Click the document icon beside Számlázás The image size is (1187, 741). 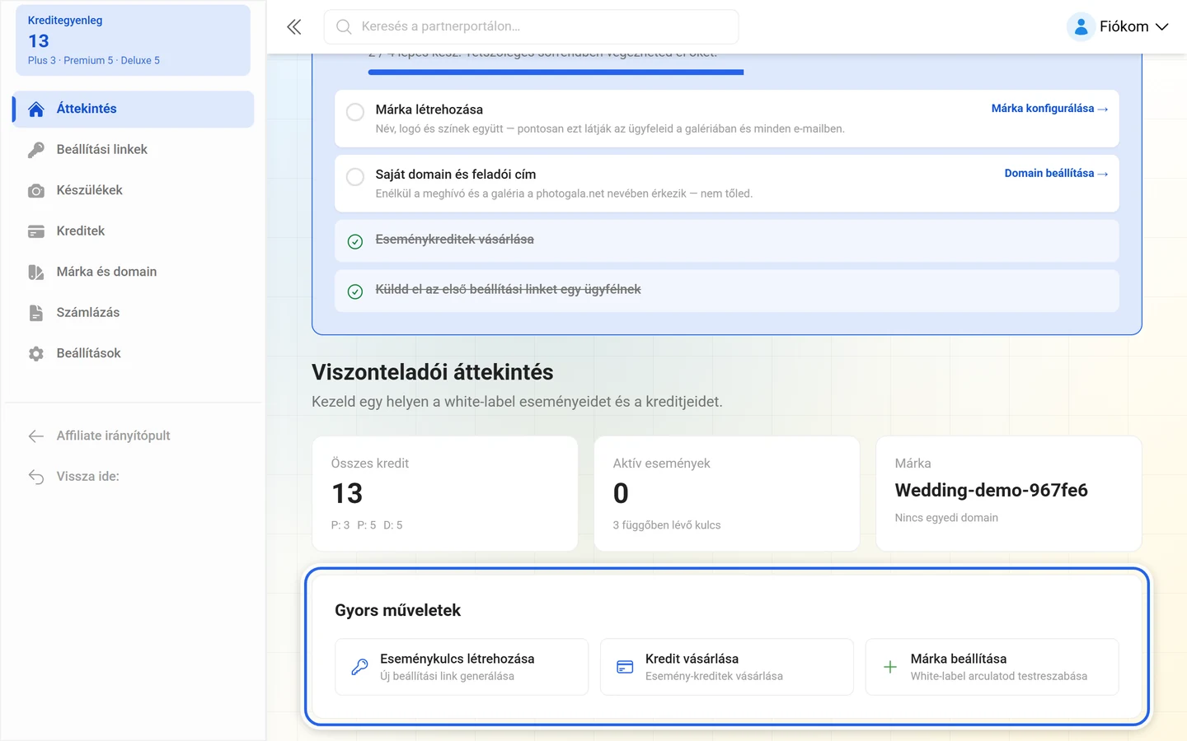(36, 313)
